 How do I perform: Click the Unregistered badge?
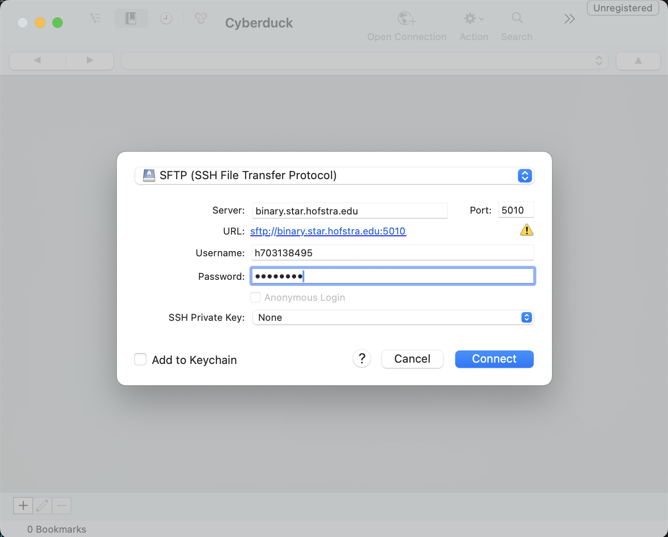(623, 8)
